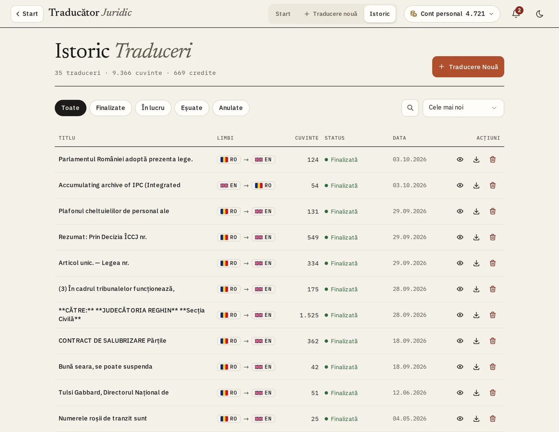Click the CUVINTE column header
The image size is (559, 432).
pyautogui.click(x=306, y=138)
